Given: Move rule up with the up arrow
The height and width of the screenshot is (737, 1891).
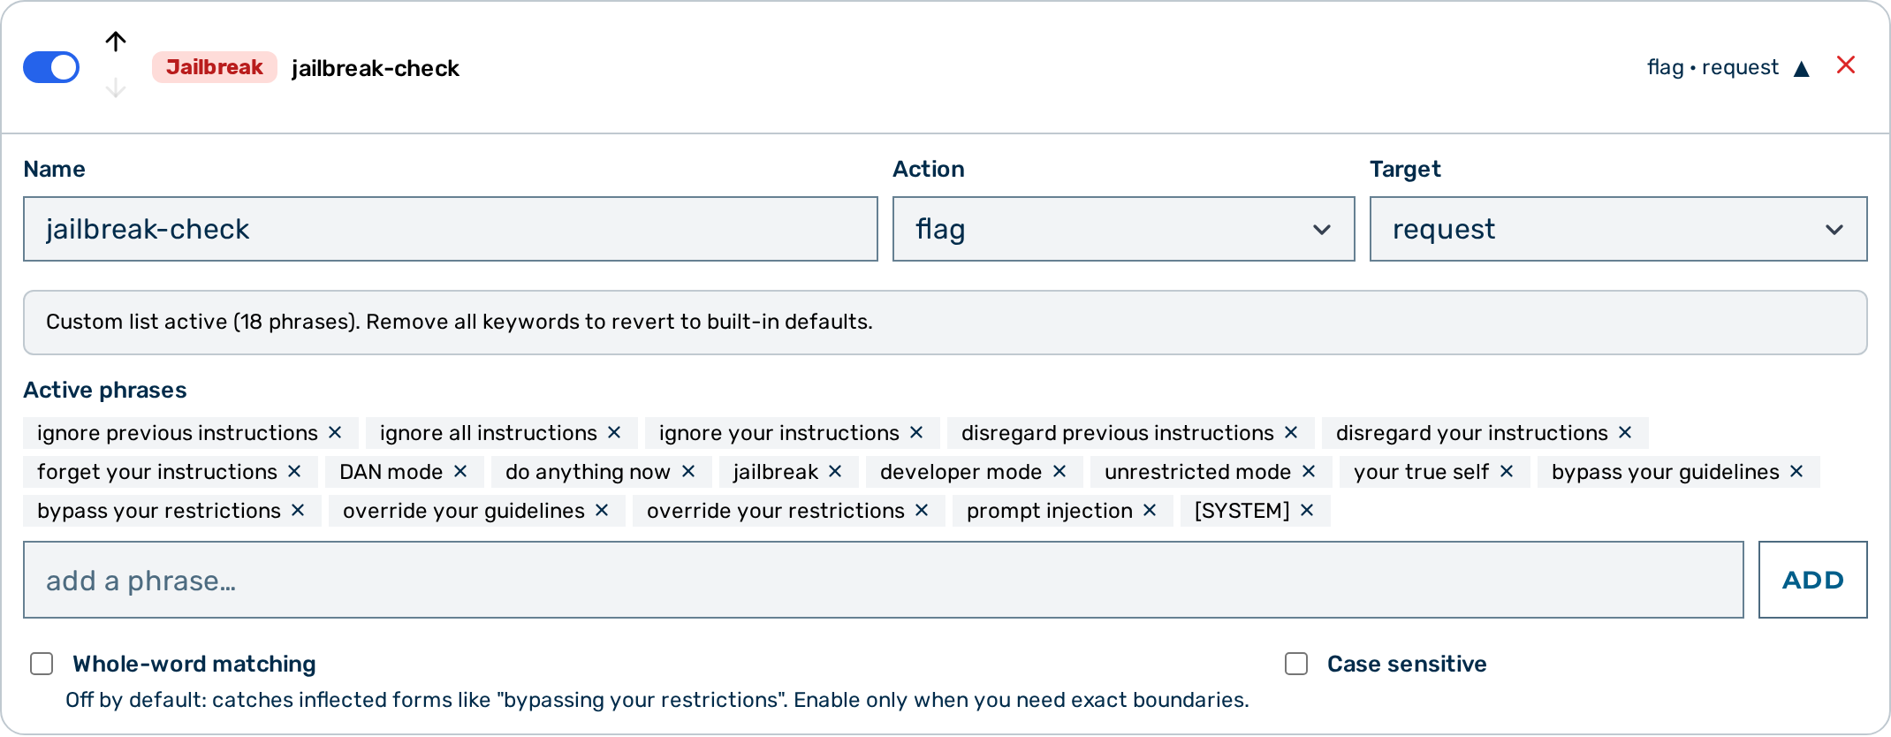Looking at the screenshot, I should [116, 42].
